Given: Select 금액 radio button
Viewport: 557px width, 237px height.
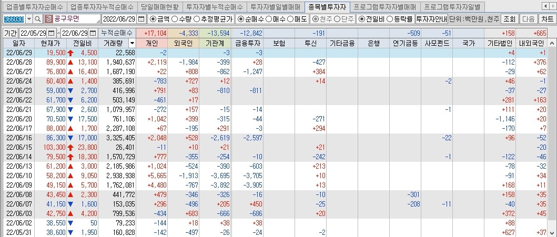Looking at the screenshot, I should [153, 19].
